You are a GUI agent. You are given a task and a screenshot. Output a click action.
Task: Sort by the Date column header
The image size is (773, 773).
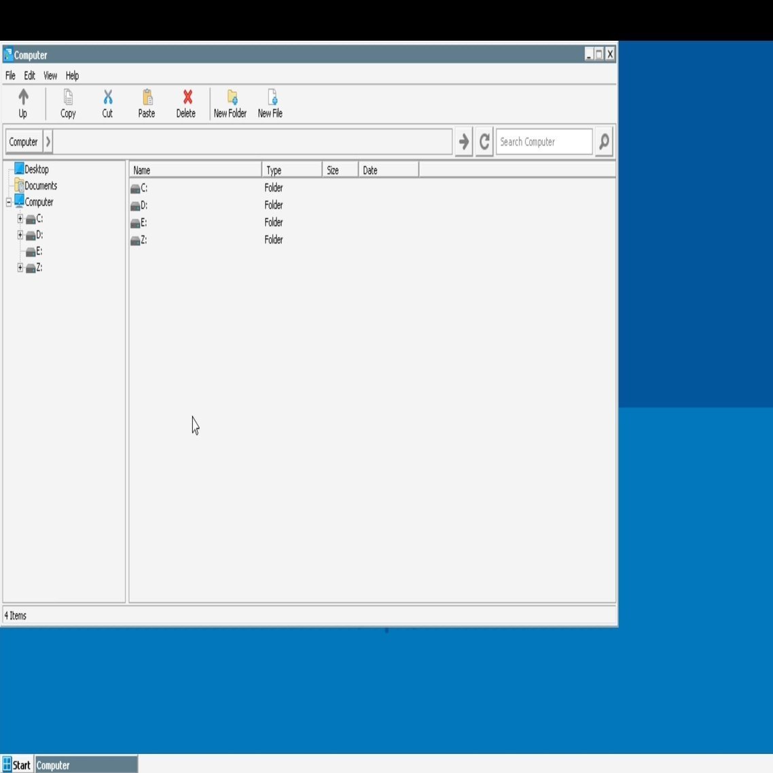[389, 170]
